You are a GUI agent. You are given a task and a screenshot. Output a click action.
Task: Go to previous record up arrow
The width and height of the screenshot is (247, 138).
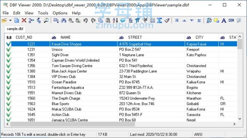(184, 20)
